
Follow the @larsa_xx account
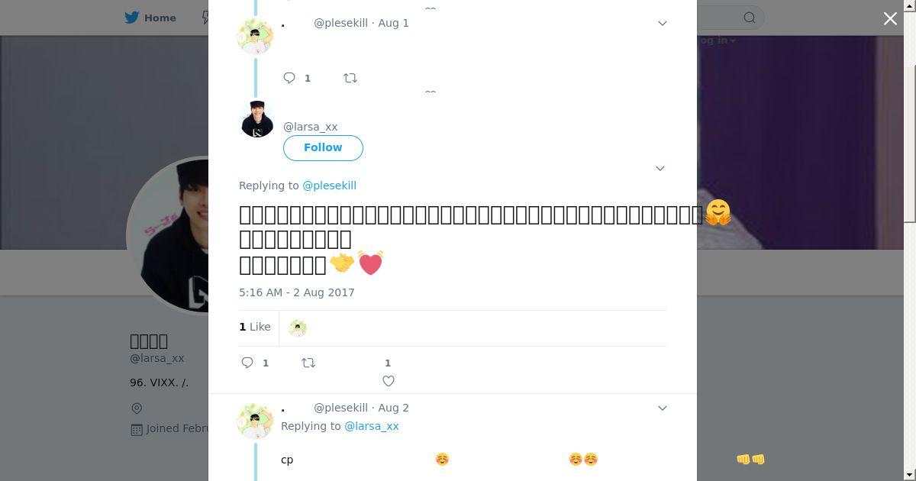[323, 147]
